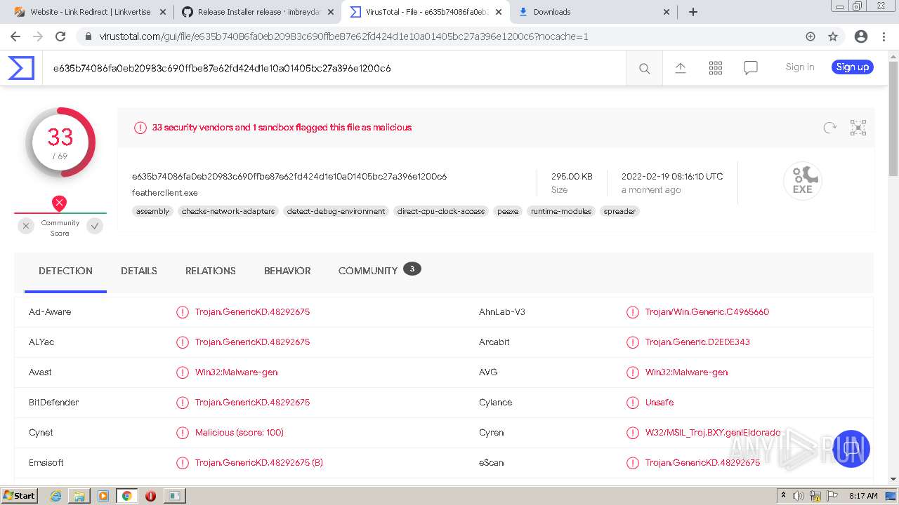Screen dimensions: 899x505
Task: Click the Sign up button
Action: (x=853, y=67)
